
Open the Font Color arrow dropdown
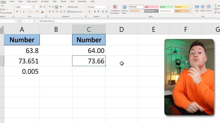[45, 12]
